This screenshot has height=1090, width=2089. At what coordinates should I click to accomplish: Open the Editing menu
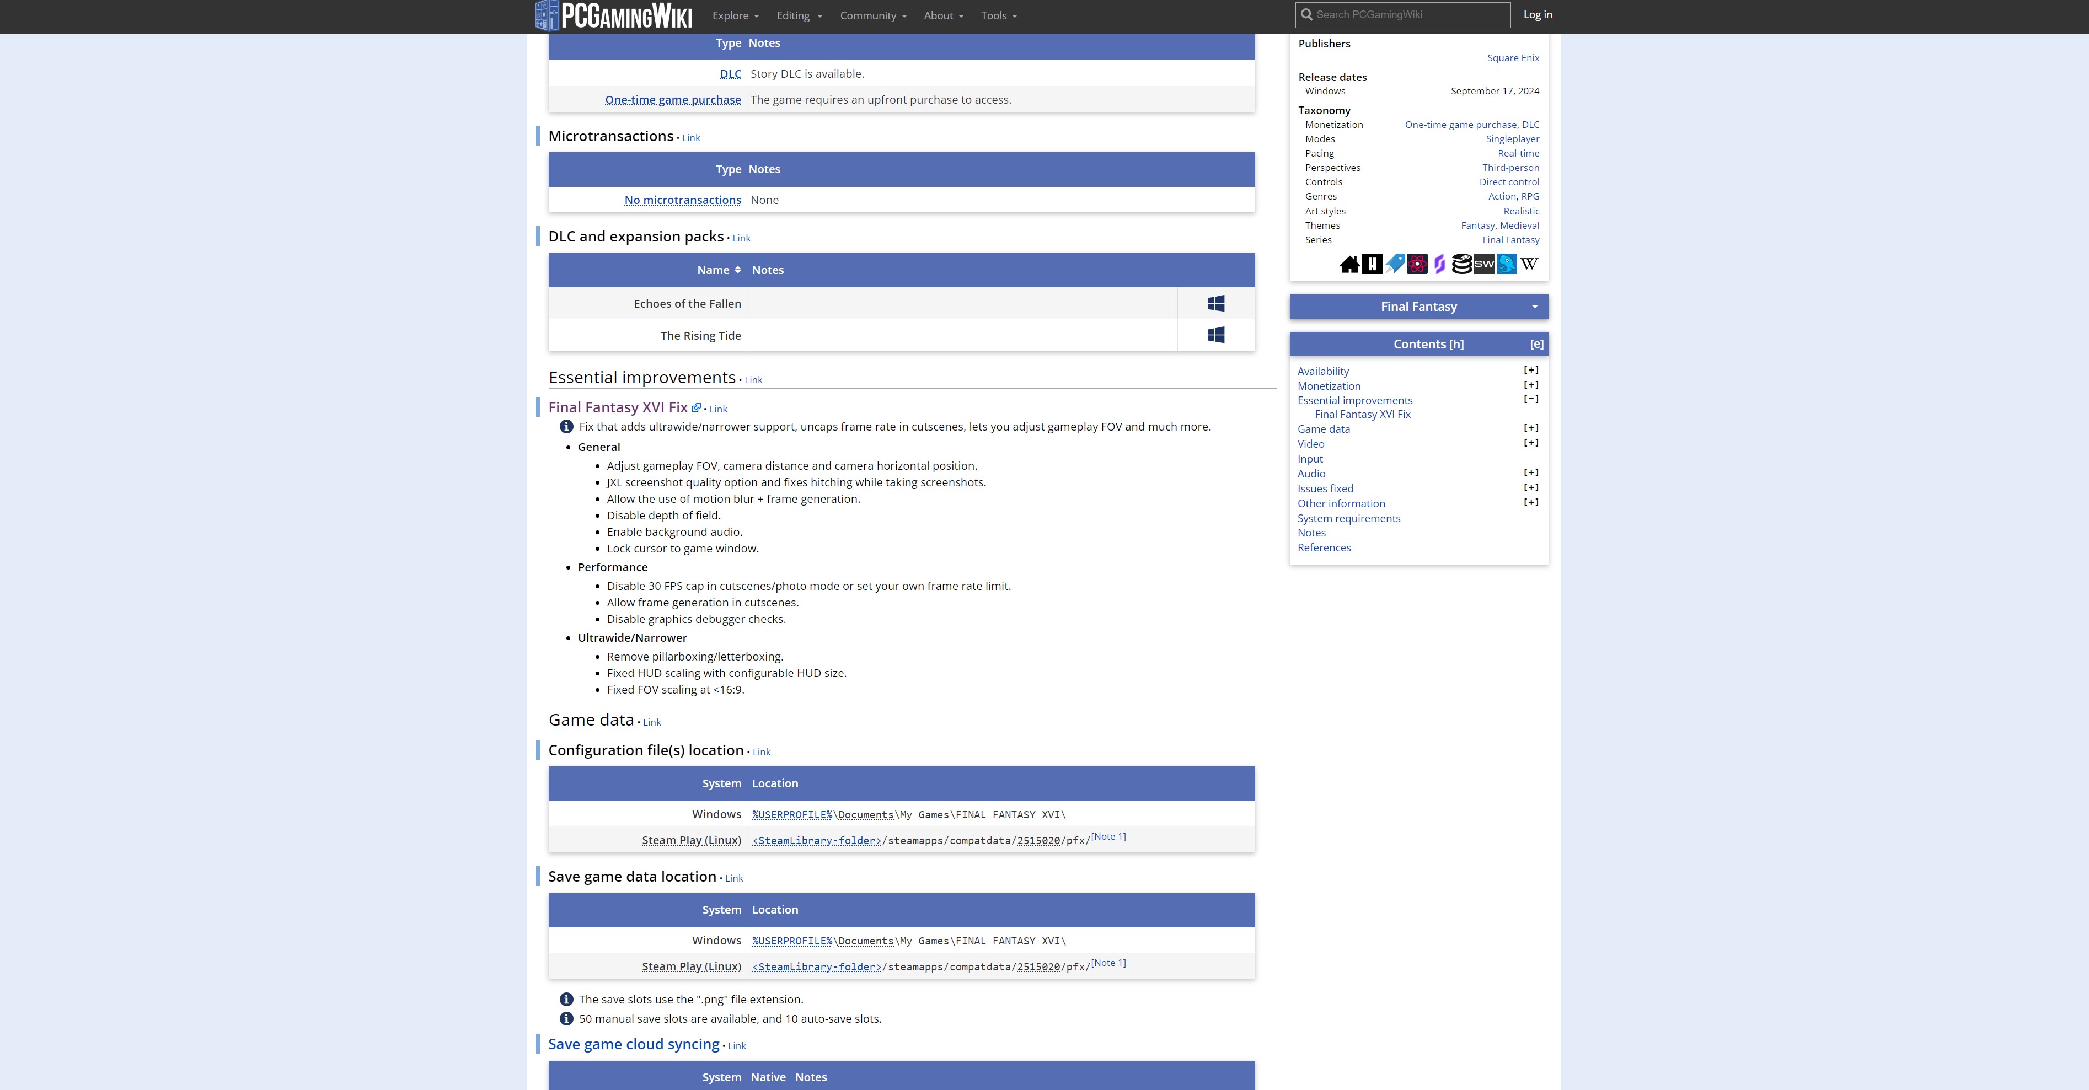pos(799,15)
